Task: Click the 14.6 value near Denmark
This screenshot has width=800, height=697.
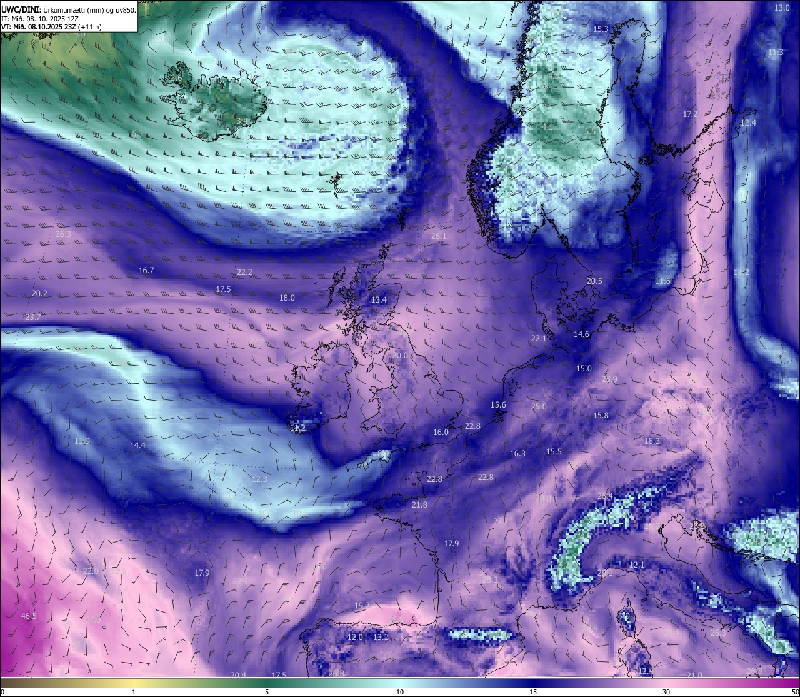Action: pyautogui.click(x=581, y=334)
